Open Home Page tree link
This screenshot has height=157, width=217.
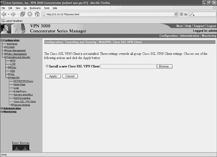coord(20,84)
